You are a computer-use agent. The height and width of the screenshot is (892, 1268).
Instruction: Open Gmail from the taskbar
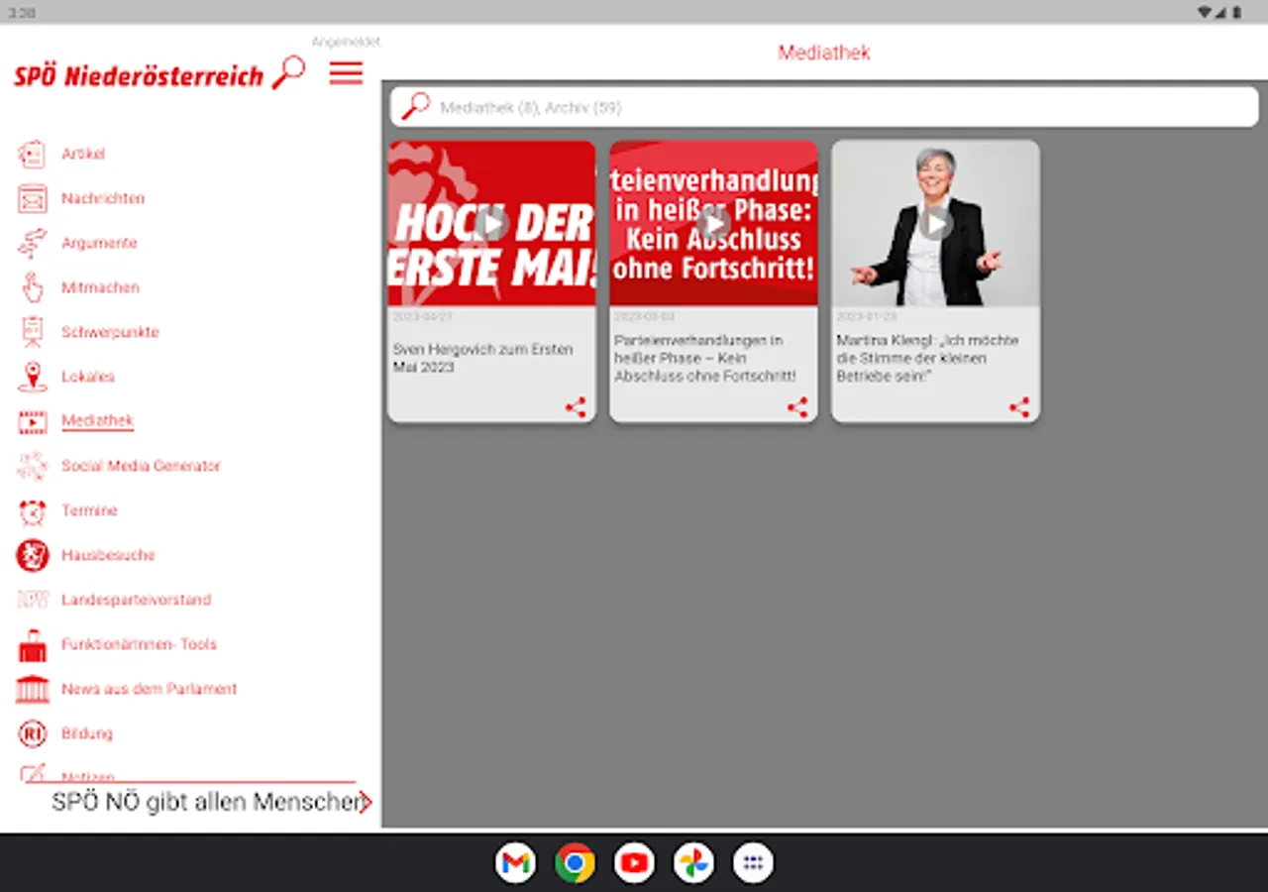(x=515, y=862)
